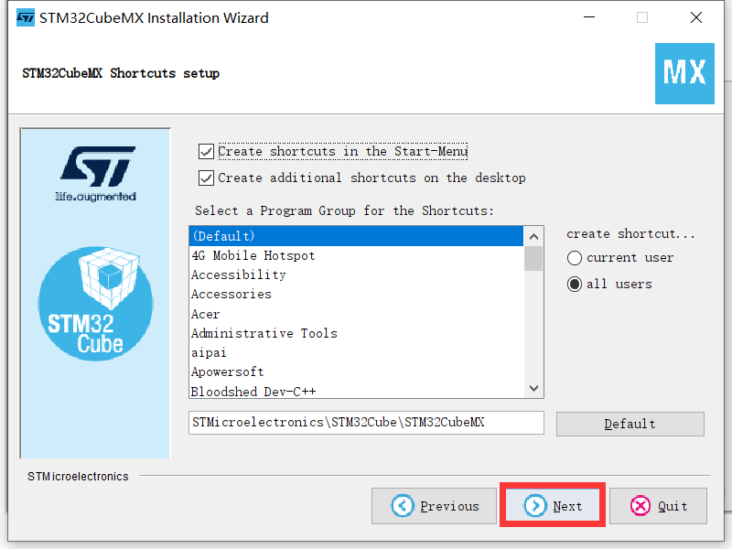The height and width of the screenshot is (549, 732).
Task: Go to next step with Next button
Action: coord(554,506)
